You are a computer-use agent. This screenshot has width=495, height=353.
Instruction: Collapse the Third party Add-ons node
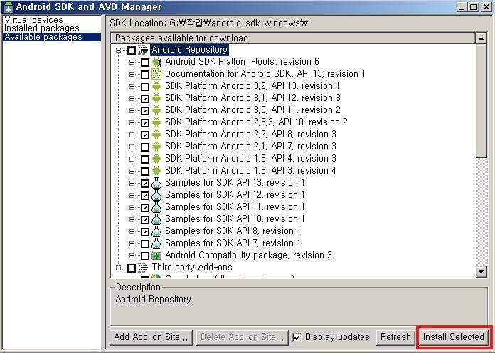click(x=118, y=268)
